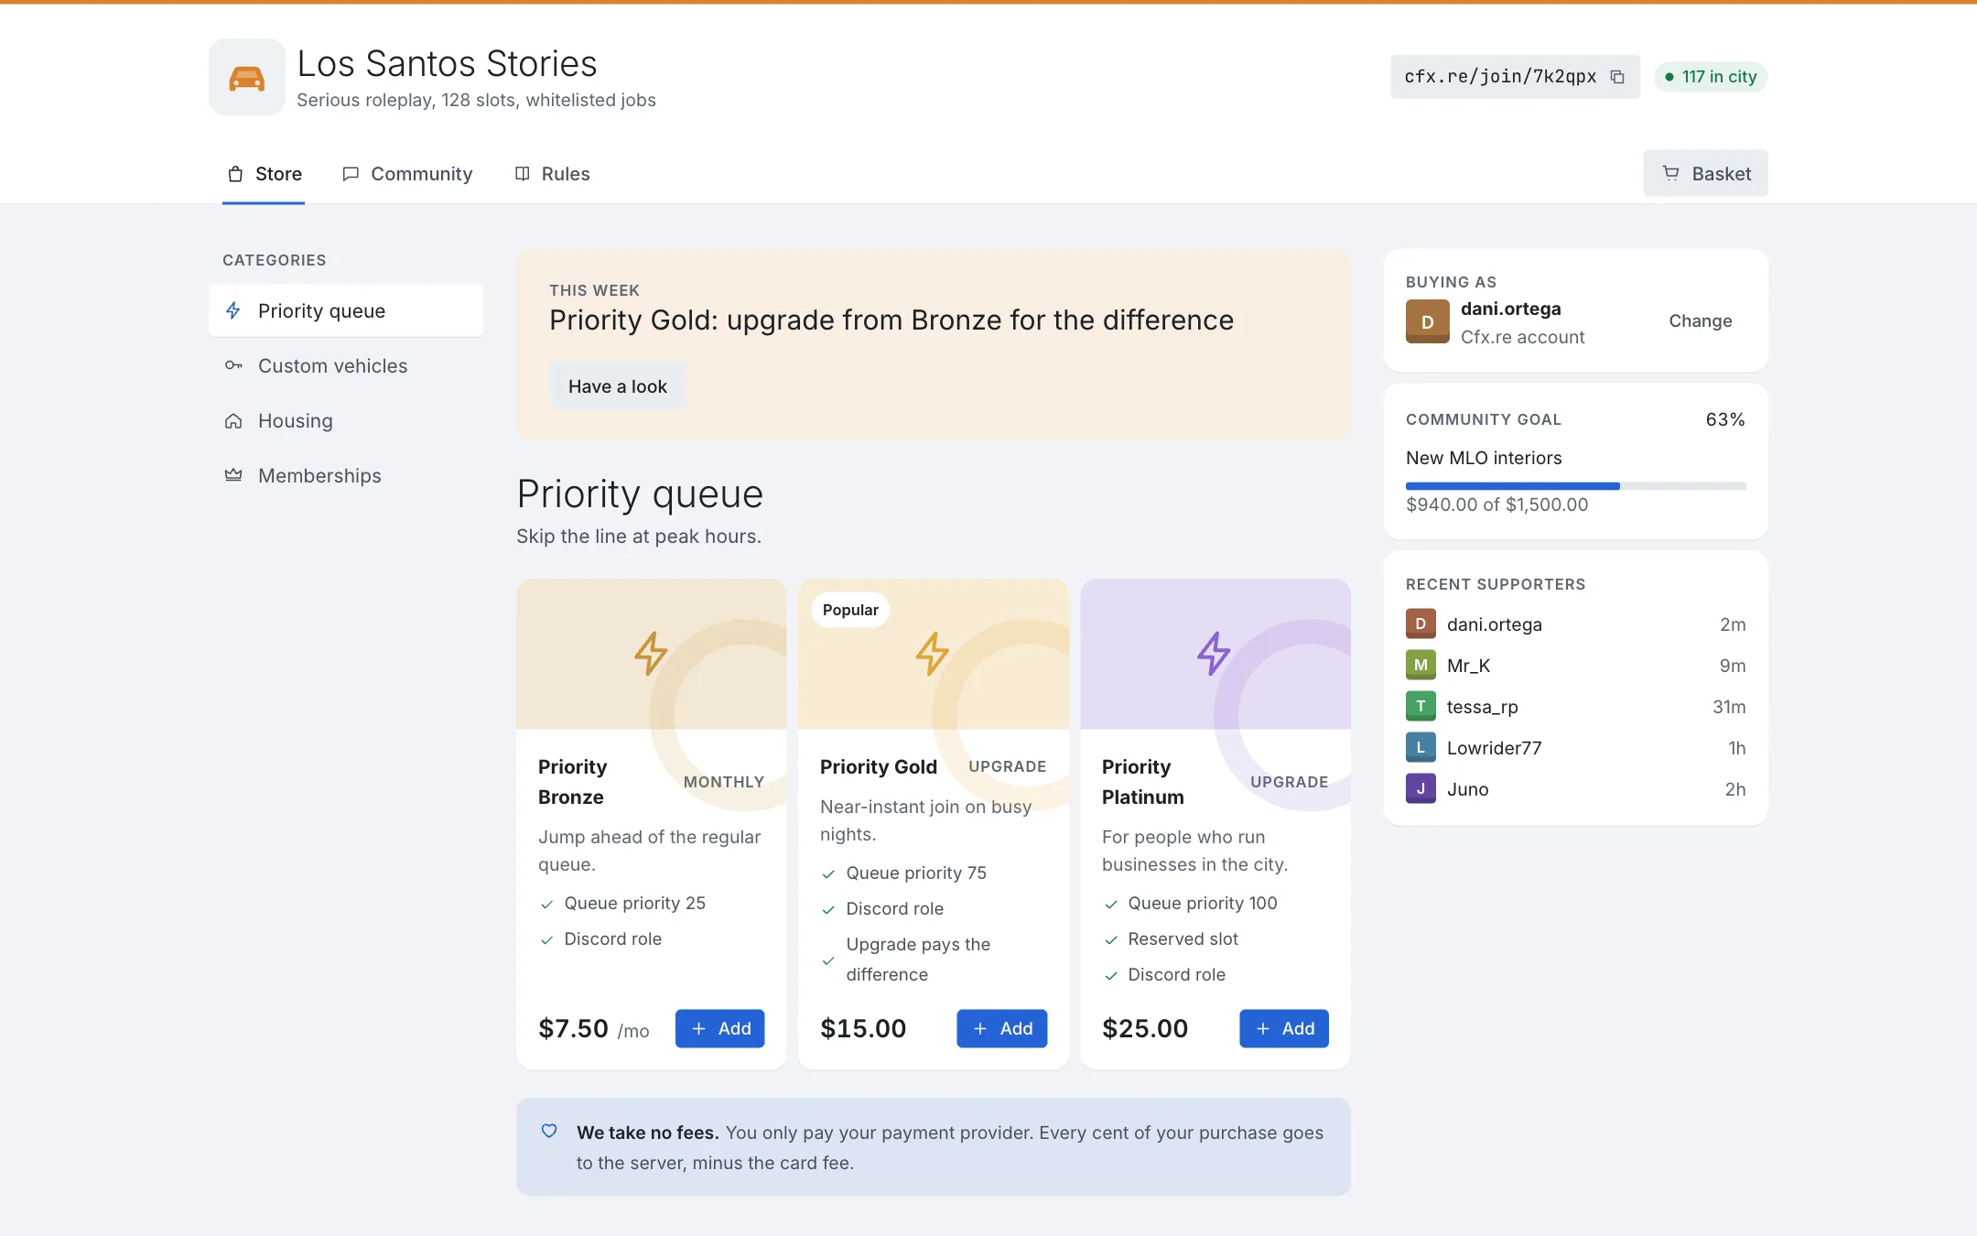Click the Popular badge on Priority Gold
This screenshot has width=1977, height=1236.
click(850, 610)
